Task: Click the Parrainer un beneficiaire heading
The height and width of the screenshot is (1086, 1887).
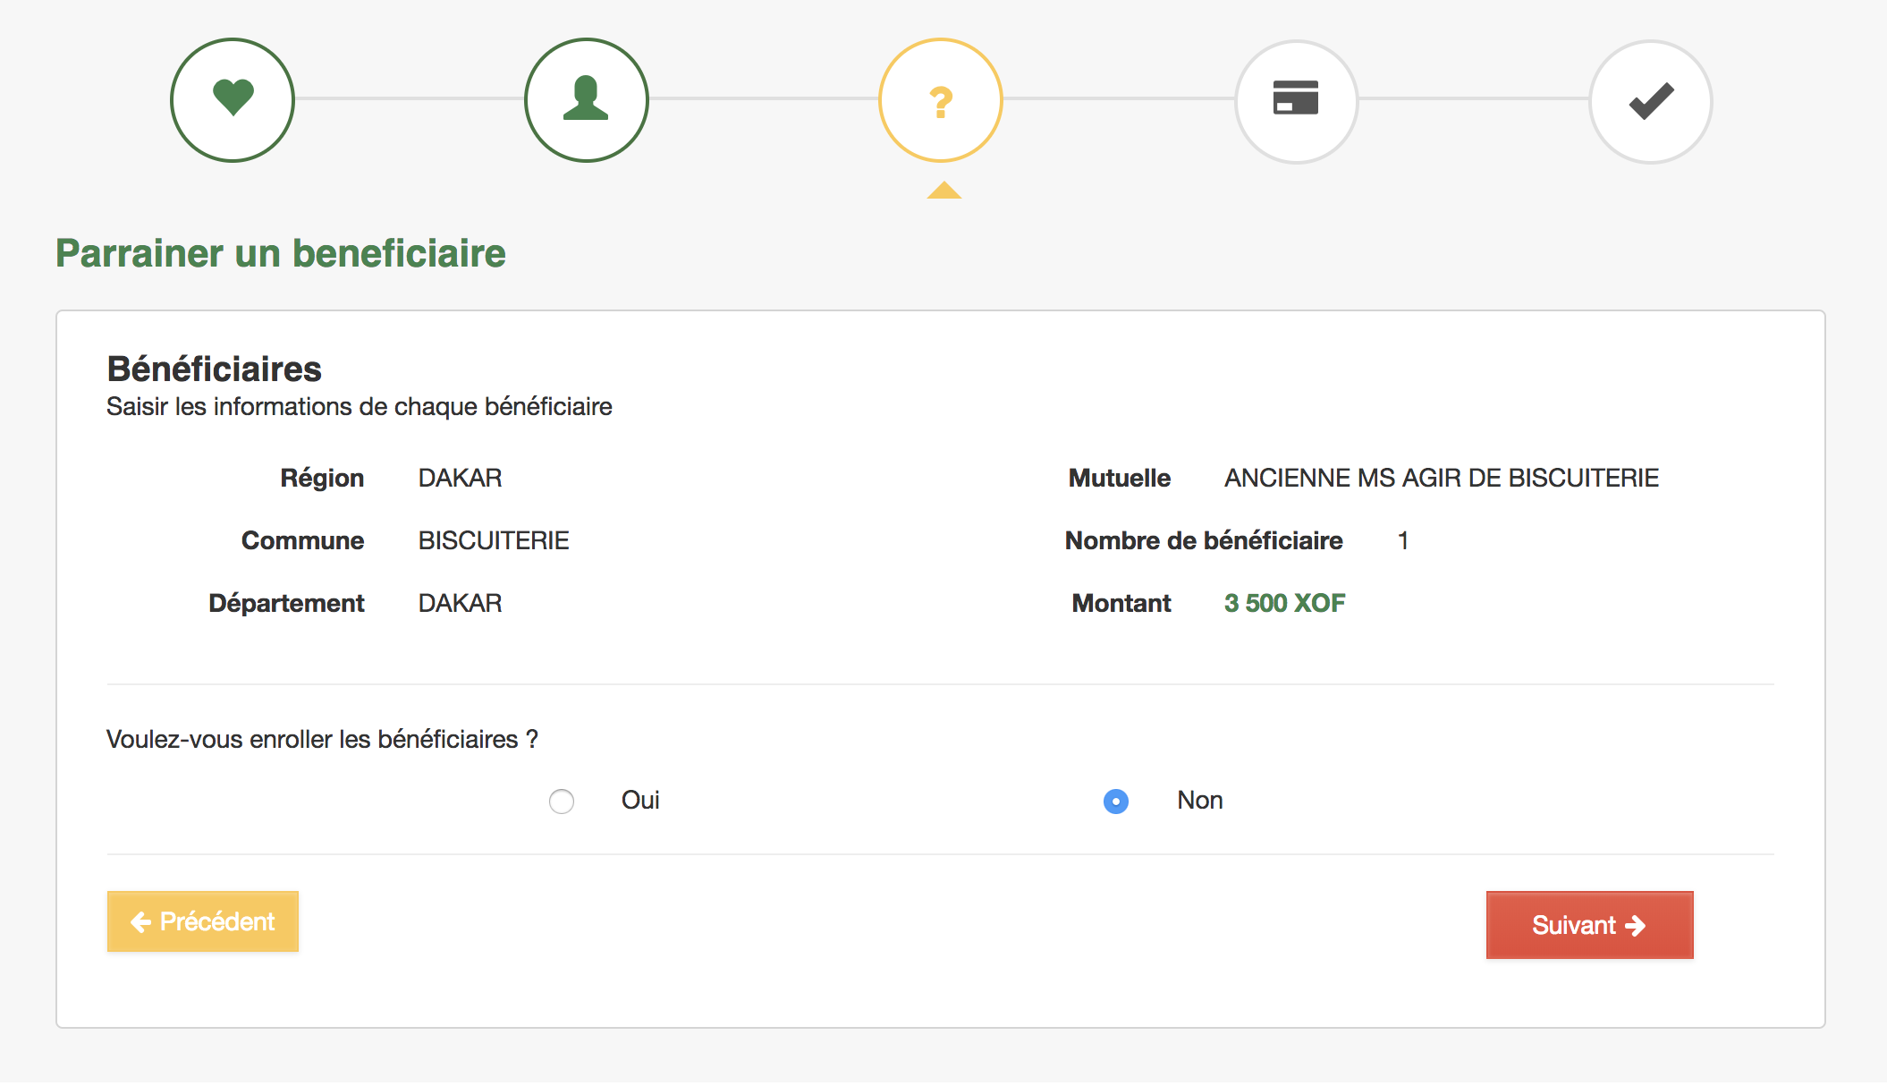Action: pos(281,253)
